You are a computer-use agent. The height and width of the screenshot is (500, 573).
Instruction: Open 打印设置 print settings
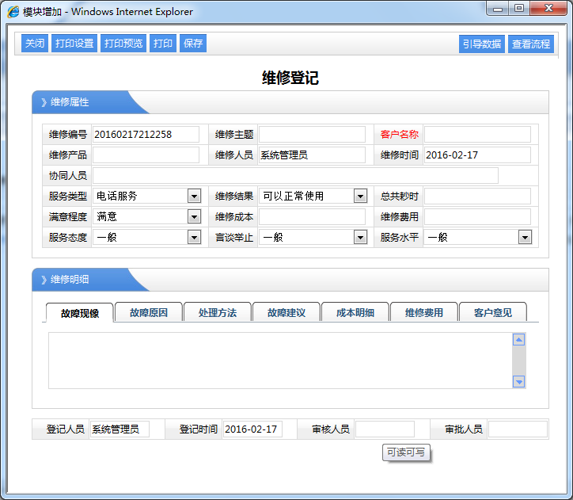coord(74,44)
